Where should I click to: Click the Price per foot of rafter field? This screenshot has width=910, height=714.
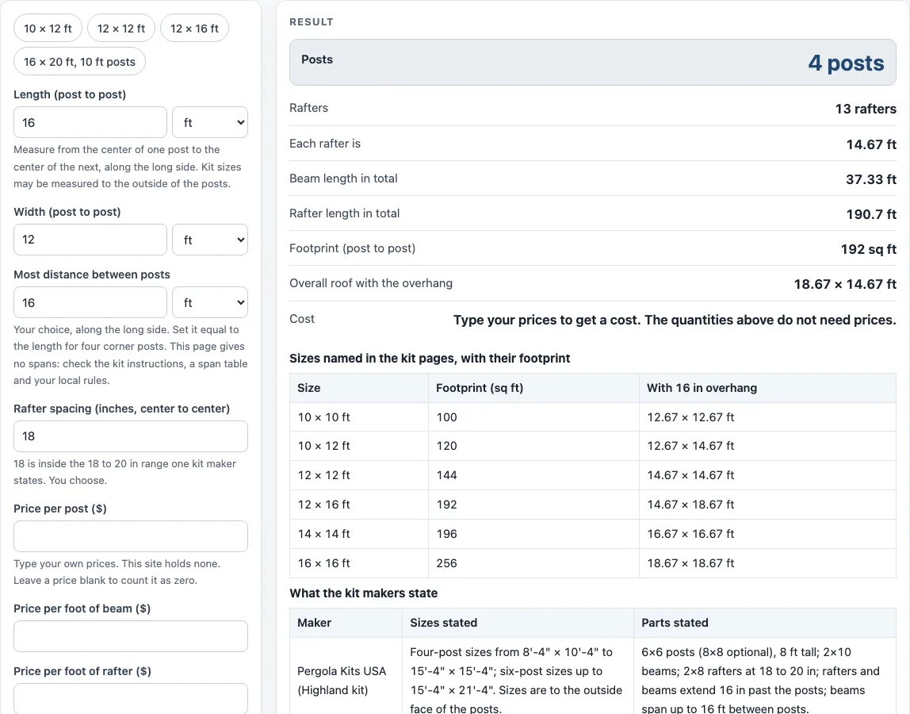(x=131, y=698)
